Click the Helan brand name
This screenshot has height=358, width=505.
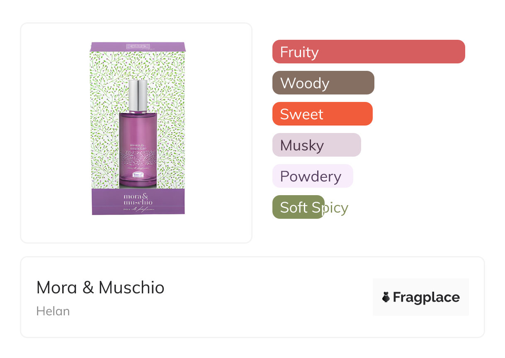(53, 311)
